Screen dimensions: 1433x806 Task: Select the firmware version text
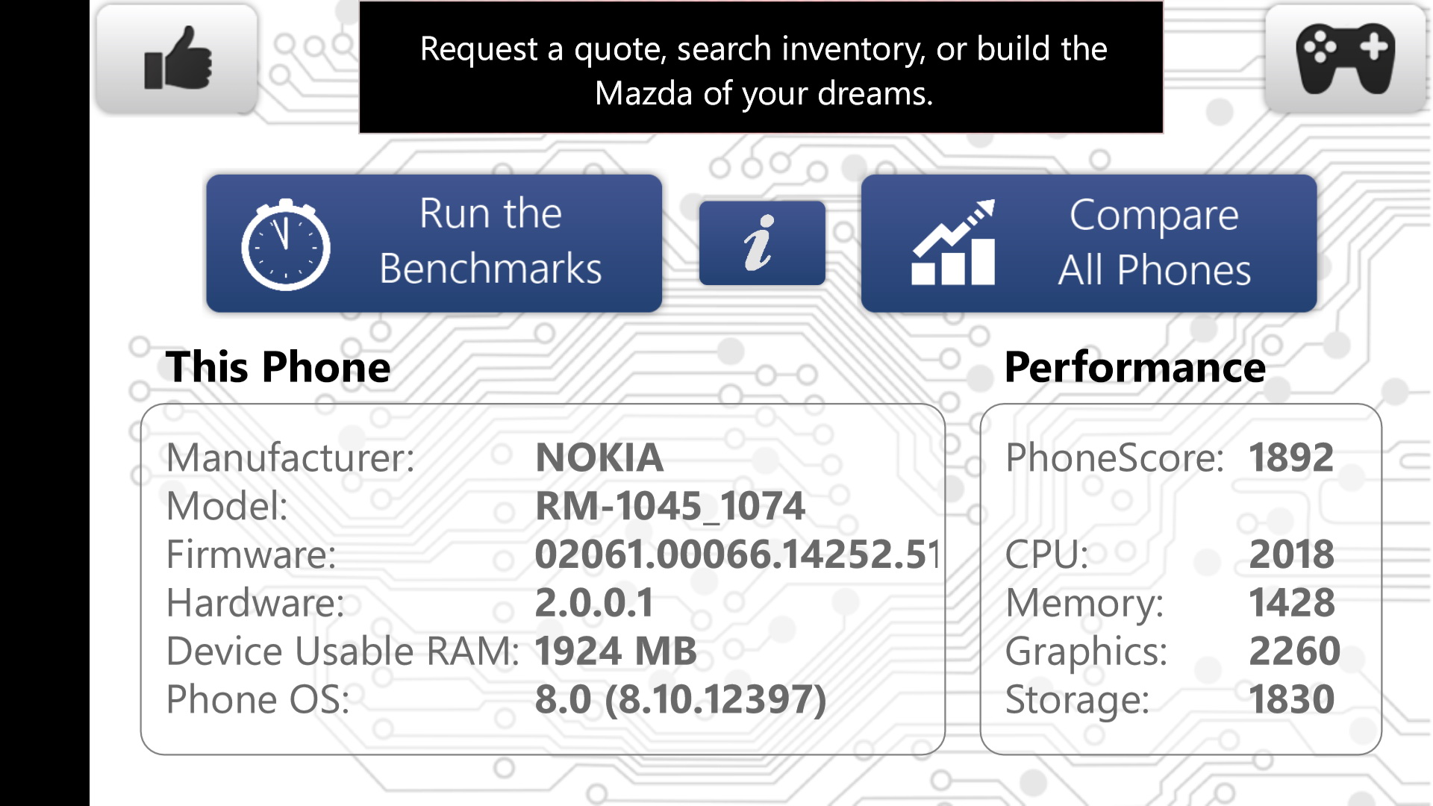736,554
